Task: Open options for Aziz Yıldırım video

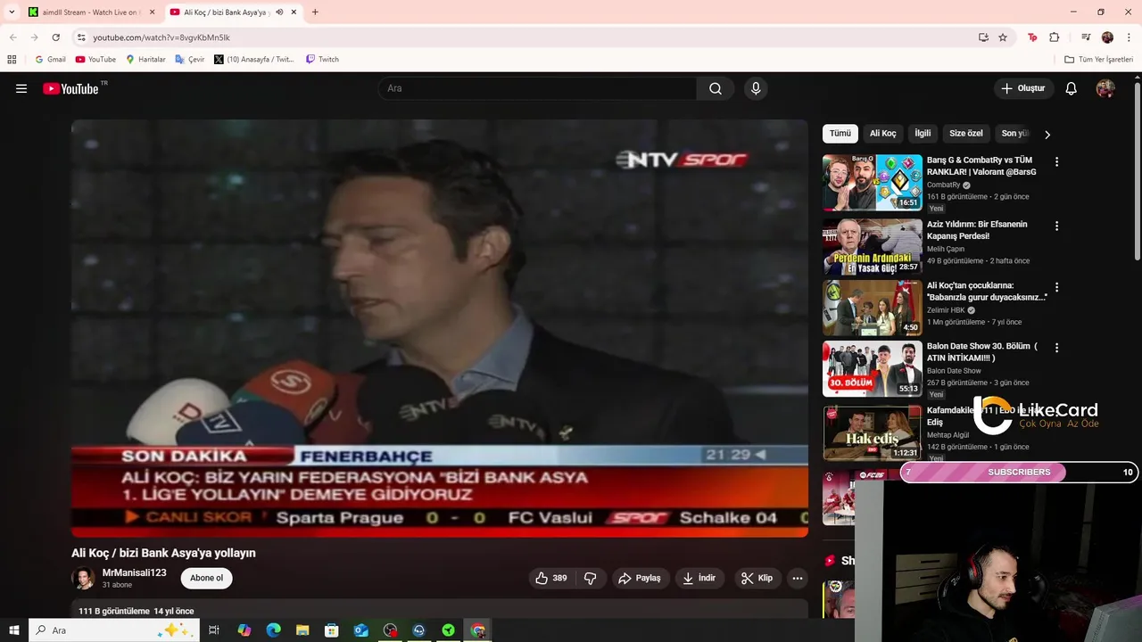Action: coord(1056,226)
